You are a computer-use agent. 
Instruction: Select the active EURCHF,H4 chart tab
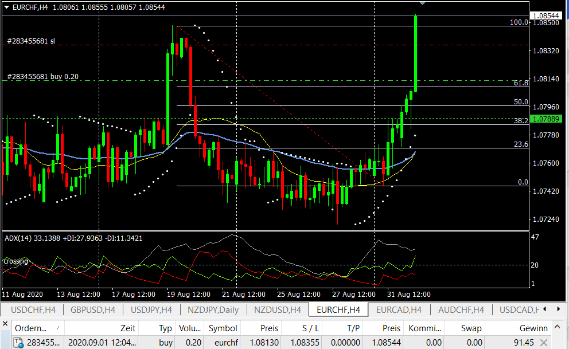[x=338, y=310]
